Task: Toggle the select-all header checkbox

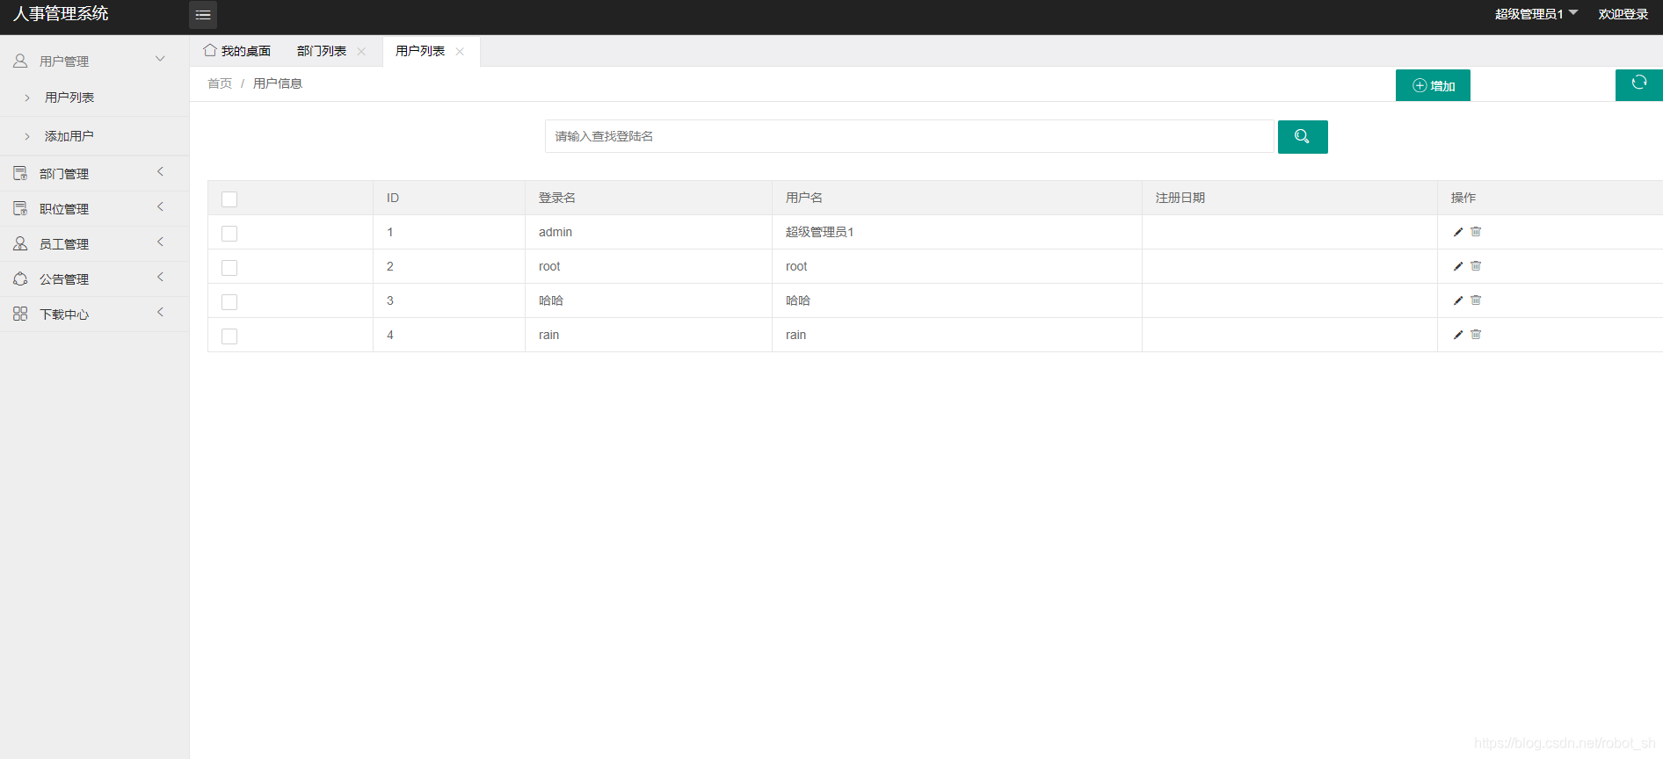Action: click(229, 199)
